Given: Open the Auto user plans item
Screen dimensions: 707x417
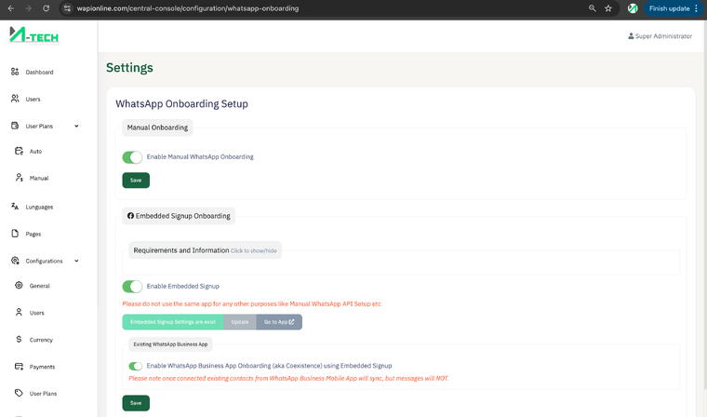Looking at the screenshot, I should 35,151.
